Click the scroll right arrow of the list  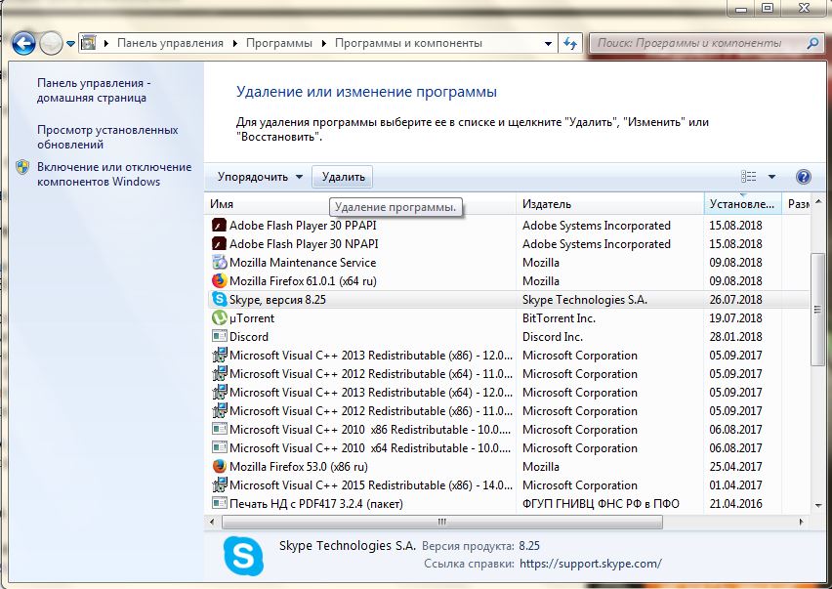pyautogui.click(x=801, y=523)
